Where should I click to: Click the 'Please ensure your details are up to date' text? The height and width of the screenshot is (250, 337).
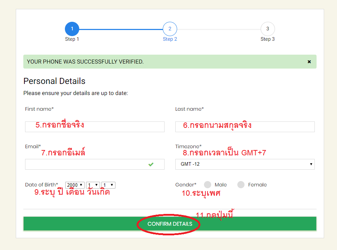click(76, 93)
